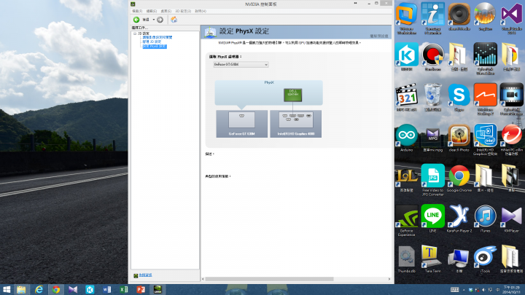
Task: Open Visual Studio desktop shortcut
Action: pos(511,18)
